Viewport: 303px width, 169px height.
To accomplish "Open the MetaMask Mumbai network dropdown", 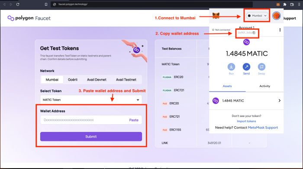I will [257, 16].
